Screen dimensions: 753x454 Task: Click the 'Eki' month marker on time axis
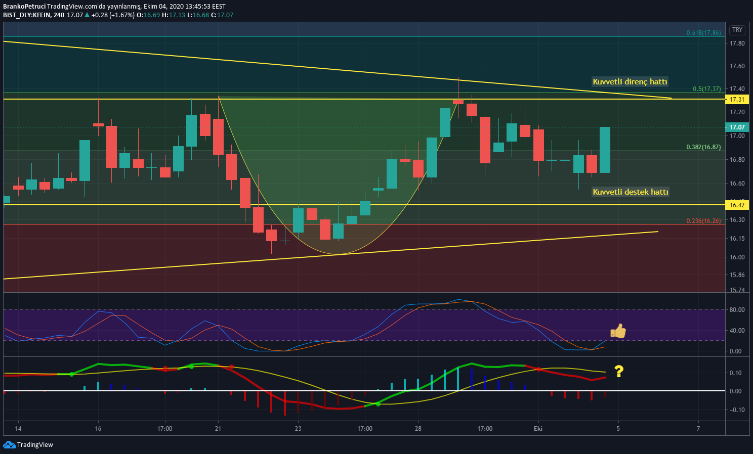tap(538, 429)
